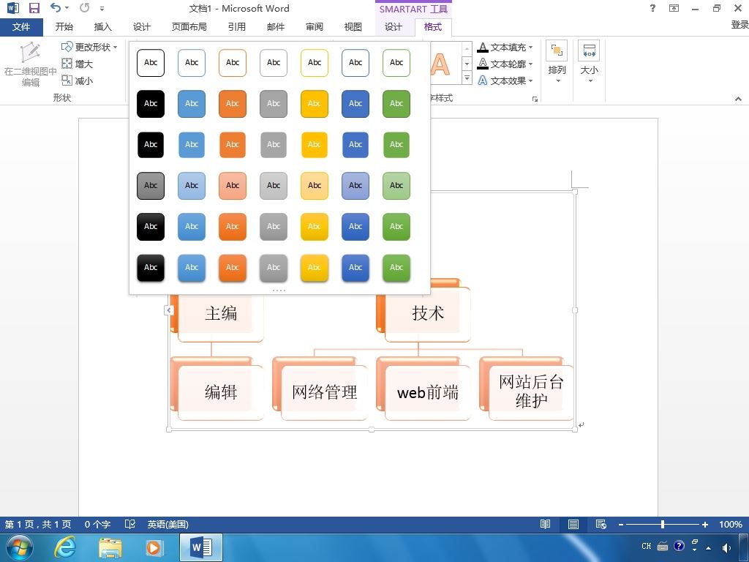Click the proofing check icon in status bar
The width and height of the screenshot is (749, 562).
(130, 524)
